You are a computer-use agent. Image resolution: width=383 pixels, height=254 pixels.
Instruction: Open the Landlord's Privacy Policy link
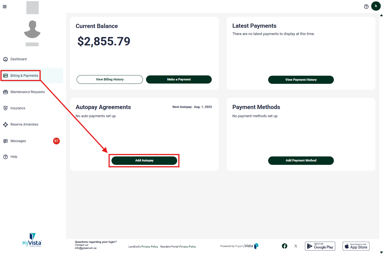point(143,247)
